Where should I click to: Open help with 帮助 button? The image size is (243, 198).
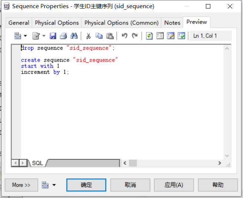pyautogui.click(x=218, y=185)
